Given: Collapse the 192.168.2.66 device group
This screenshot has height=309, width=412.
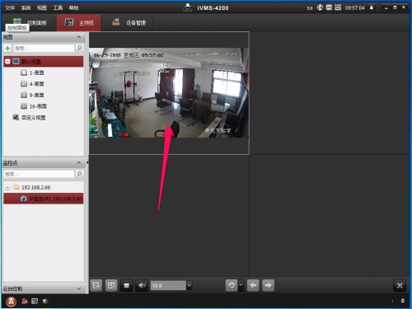Looking at the screenshot, I should 7,187.
